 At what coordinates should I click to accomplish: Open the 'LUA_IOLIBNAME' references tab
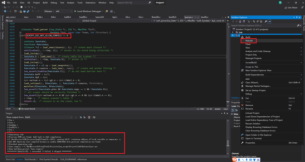coord(73,159)
